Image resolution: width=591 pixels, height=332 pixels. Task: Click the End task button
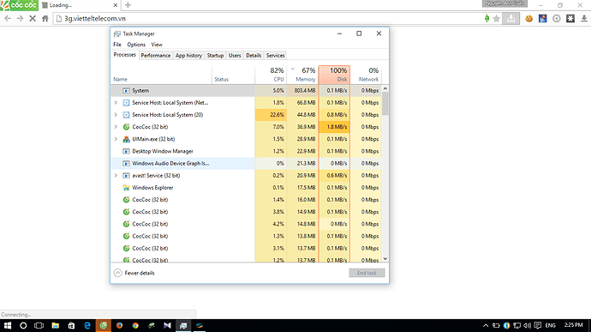(x=367, y=273)
